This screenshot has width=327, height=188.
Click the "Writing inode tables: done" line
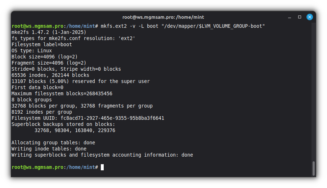click(49, 149)
